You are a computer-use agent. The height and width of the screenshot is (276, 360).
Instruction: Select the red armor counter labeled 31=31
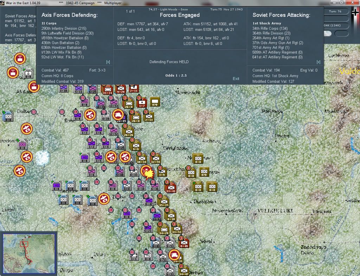coord(108,89)
